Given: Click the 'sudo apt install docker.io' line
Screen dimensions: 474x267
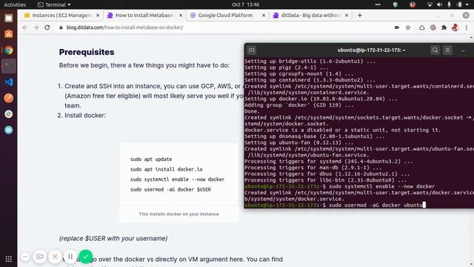Looking at the screenshot, I should click(x=166, y=169).
